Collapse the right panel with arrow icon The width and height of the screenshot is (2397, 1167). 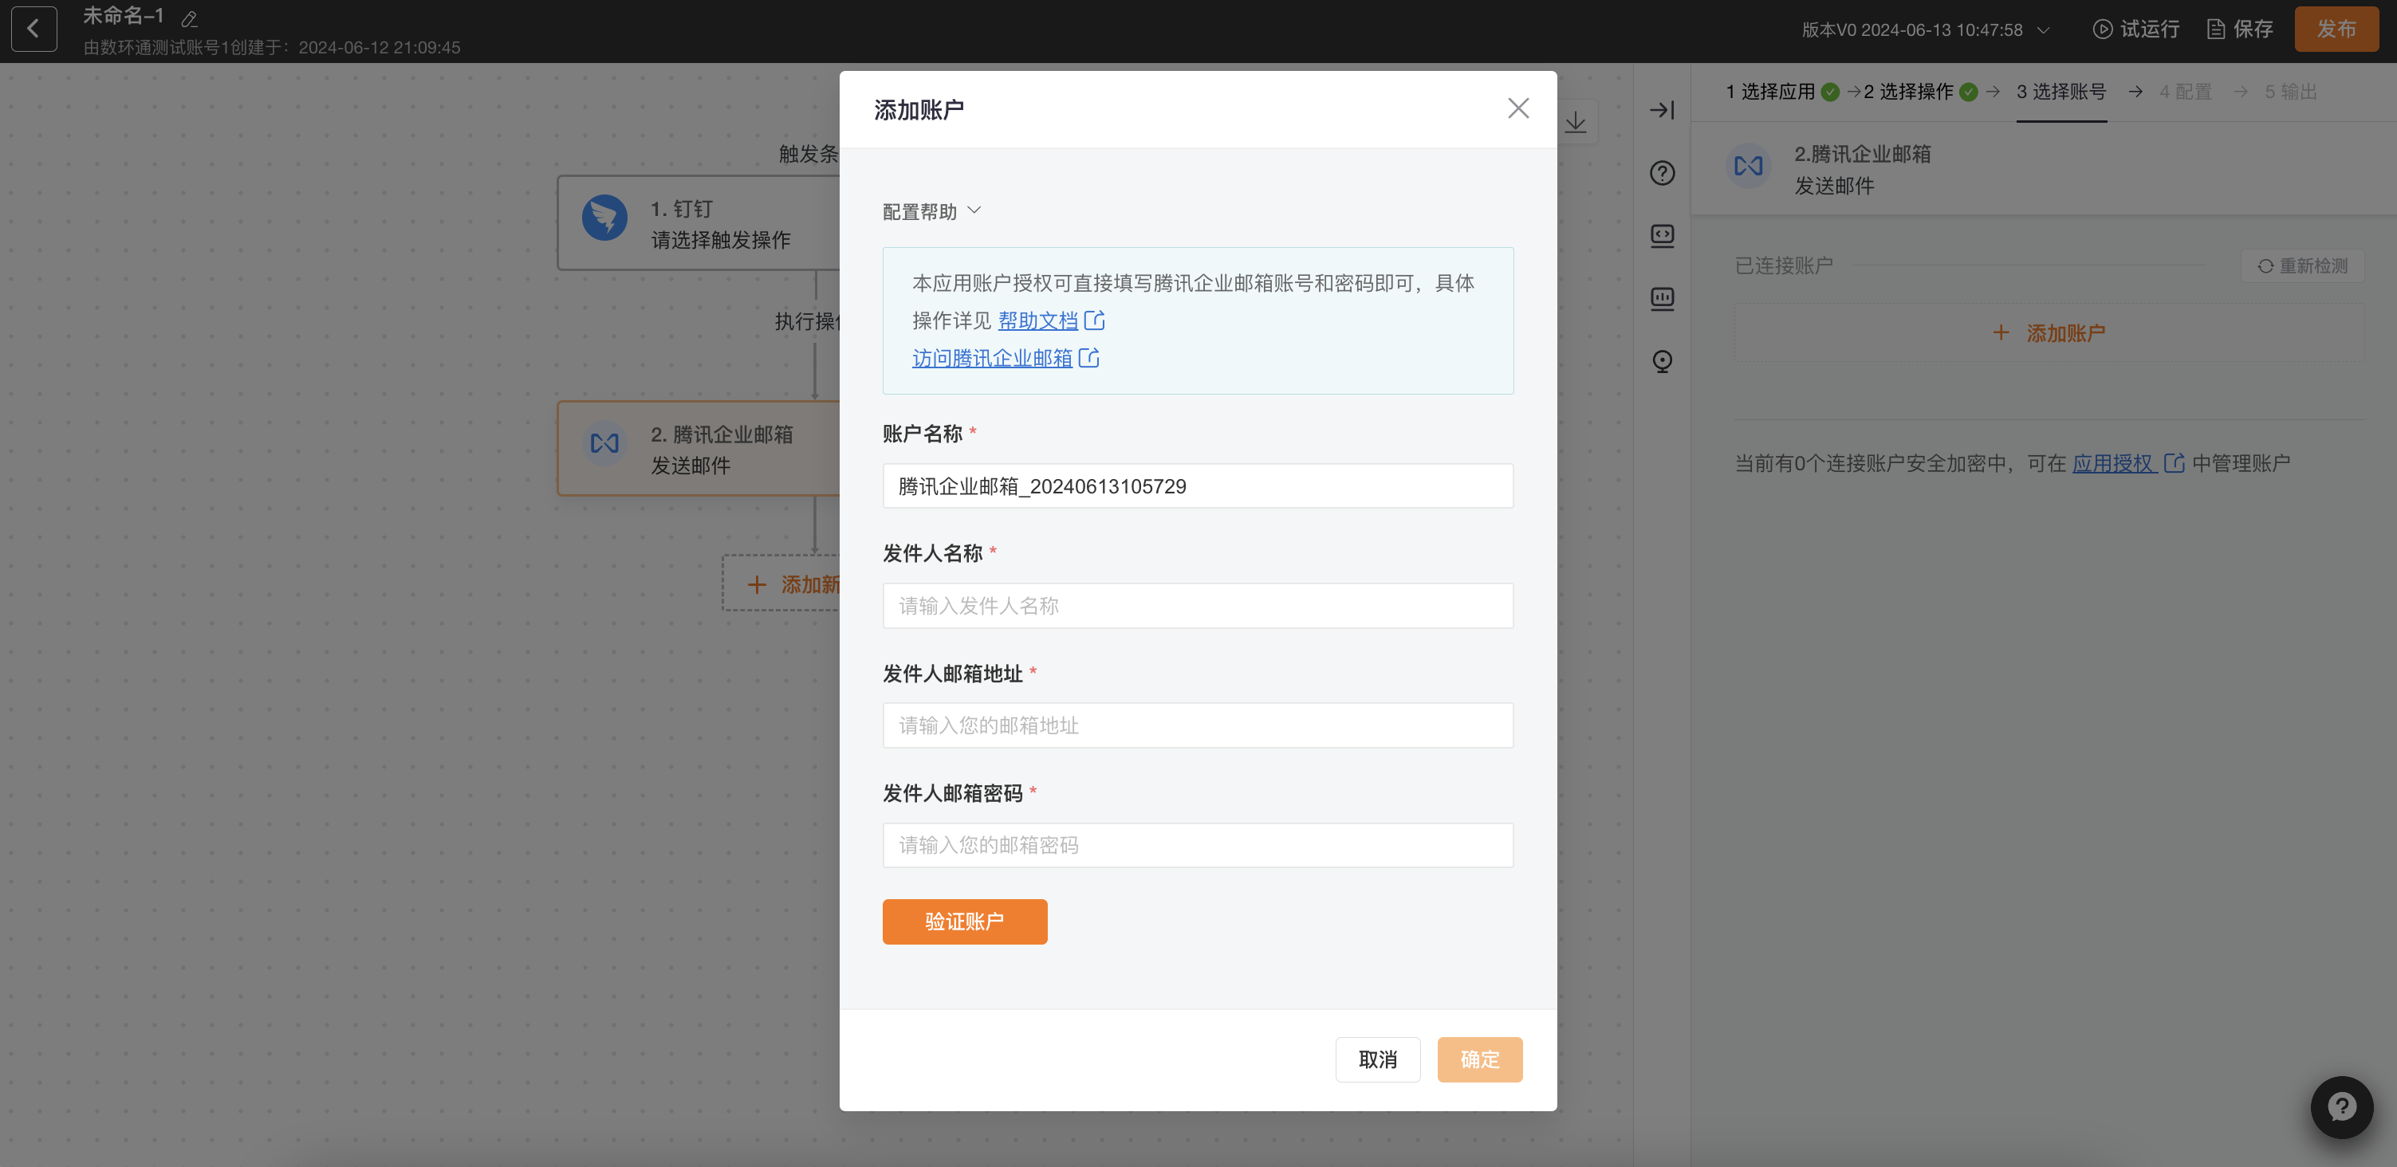point(1662,110)
